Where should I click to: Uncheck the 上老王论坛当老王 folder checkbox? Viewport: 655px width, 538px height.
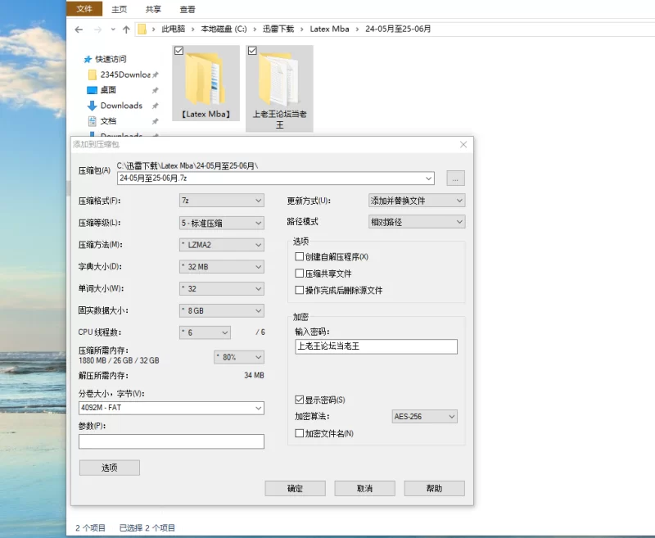252,51
